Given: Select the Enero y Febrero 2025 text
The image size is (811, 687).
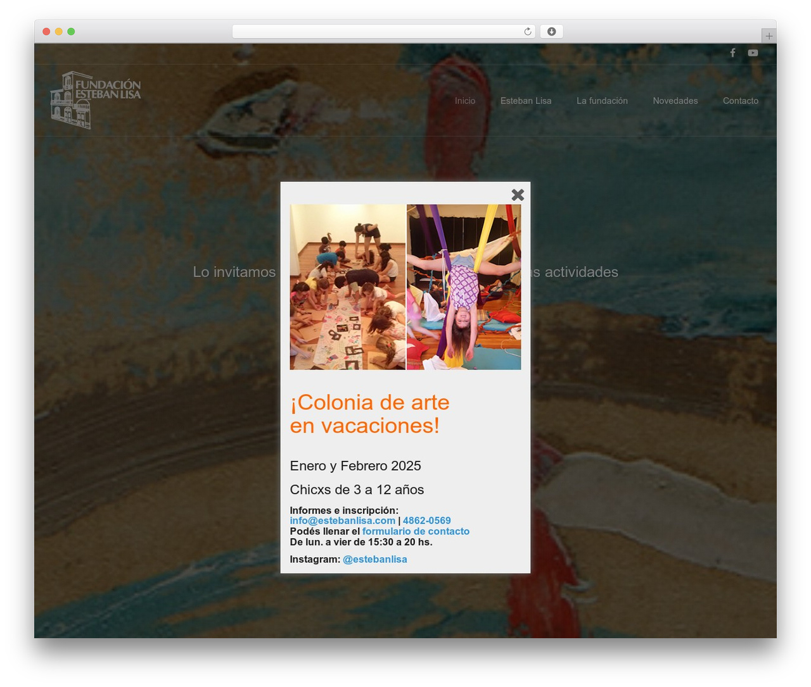Looking at the screenshot, I should (x=355, y=466).
